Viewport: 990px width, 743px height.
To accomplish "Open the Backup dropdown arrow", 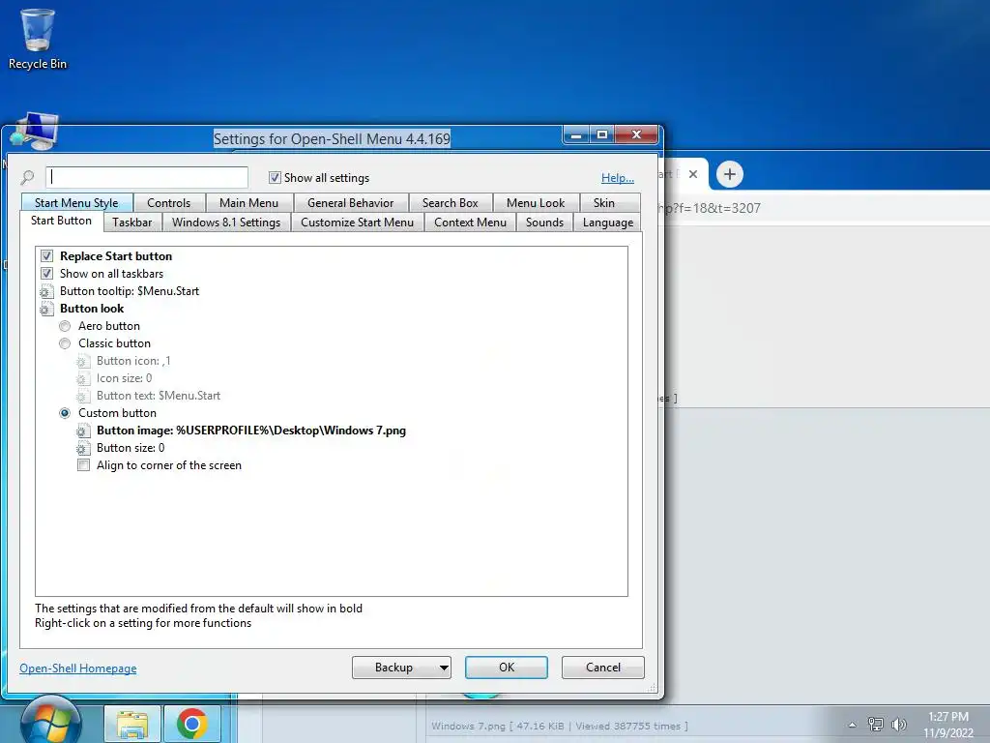I will click(x=444, y=668).
